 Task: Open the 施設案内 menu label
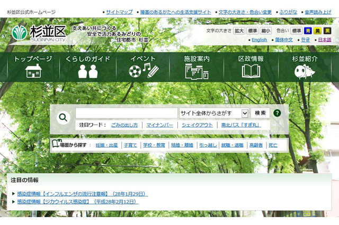(197, 59)
